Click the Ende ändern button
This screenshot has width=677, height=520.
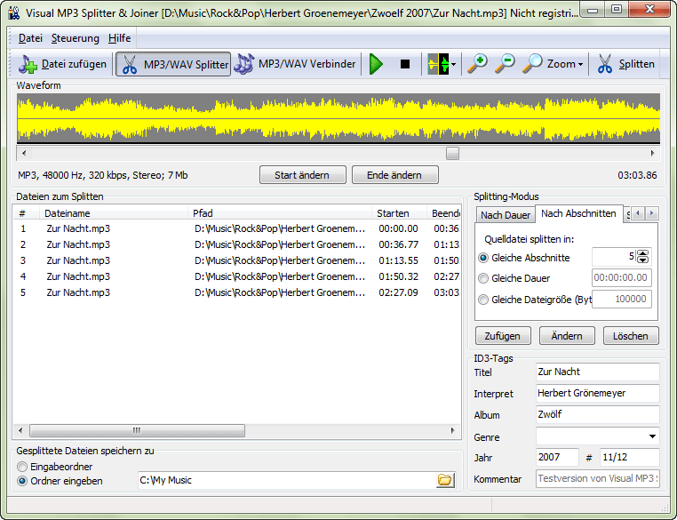pyautogui.click(x=394, y=175)
